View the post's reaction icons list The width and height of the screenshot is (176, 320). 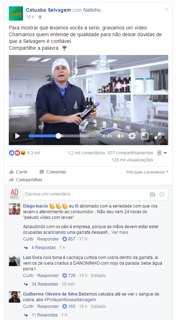point(17,153)
